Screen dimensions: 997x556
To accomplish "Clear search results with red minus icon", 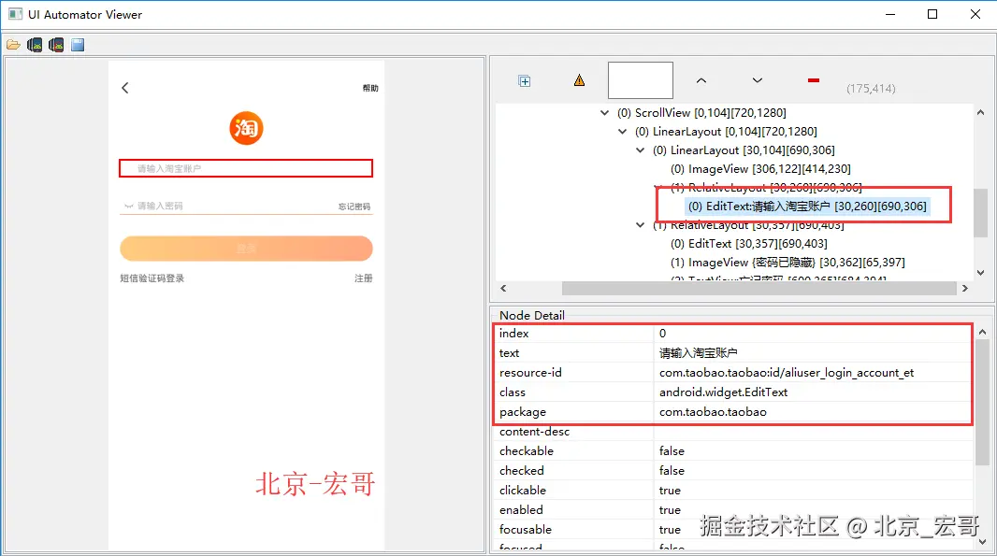I will 814,80.
